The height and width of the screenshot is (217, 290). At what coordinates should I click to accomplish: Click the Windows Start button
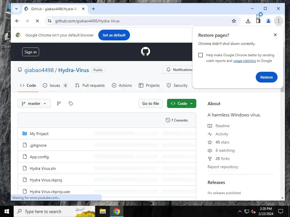pos(7,211)
